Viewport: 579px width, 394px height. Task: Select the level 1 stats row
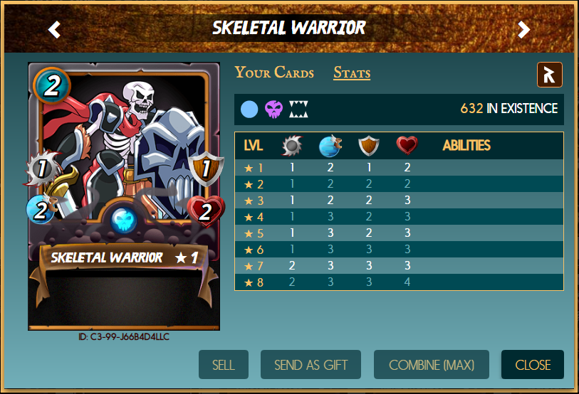click(x=399, y=168)
